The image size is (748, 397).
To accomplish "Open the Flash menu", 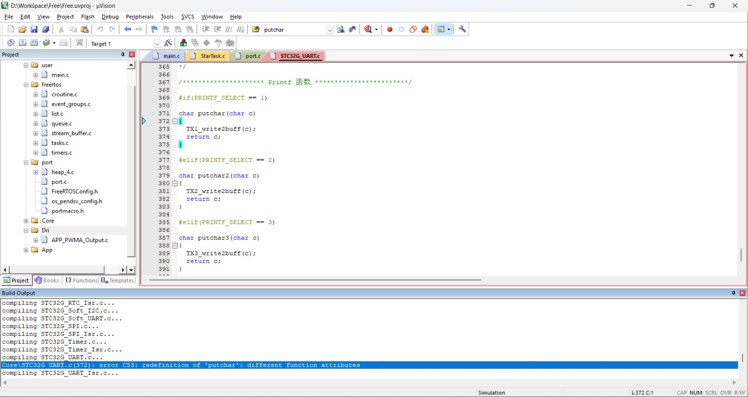I will pyautogui.click(x=88, y=17).
